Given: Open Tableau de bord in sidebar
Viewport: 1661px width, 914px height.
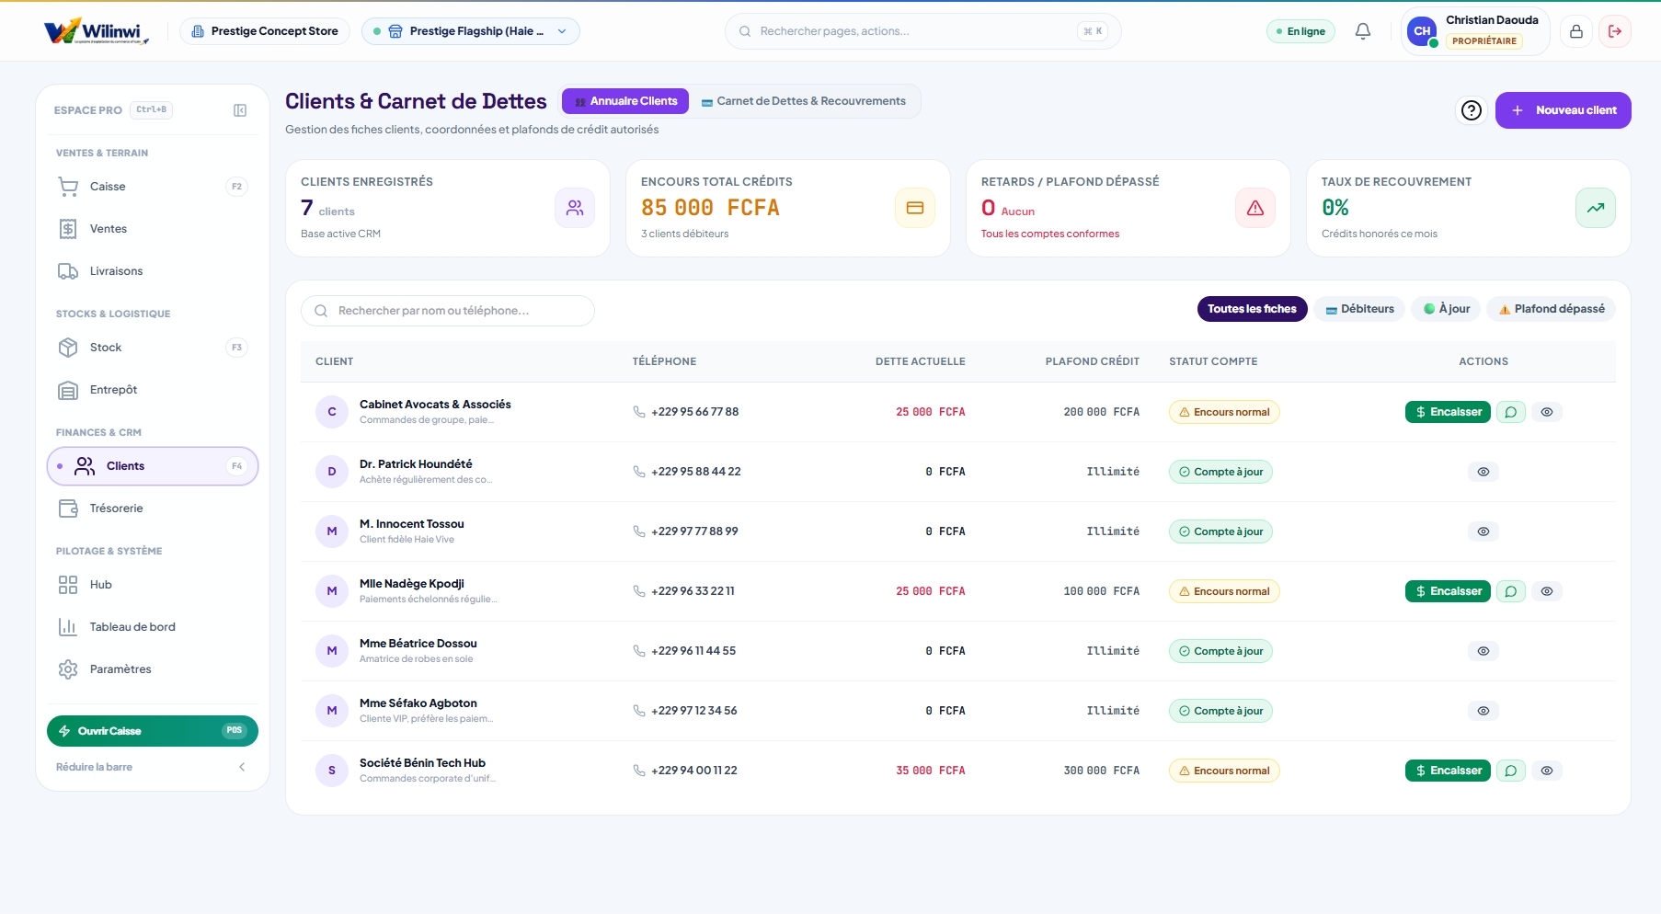Looking at the screenshot, I should (x=153, y=627).
